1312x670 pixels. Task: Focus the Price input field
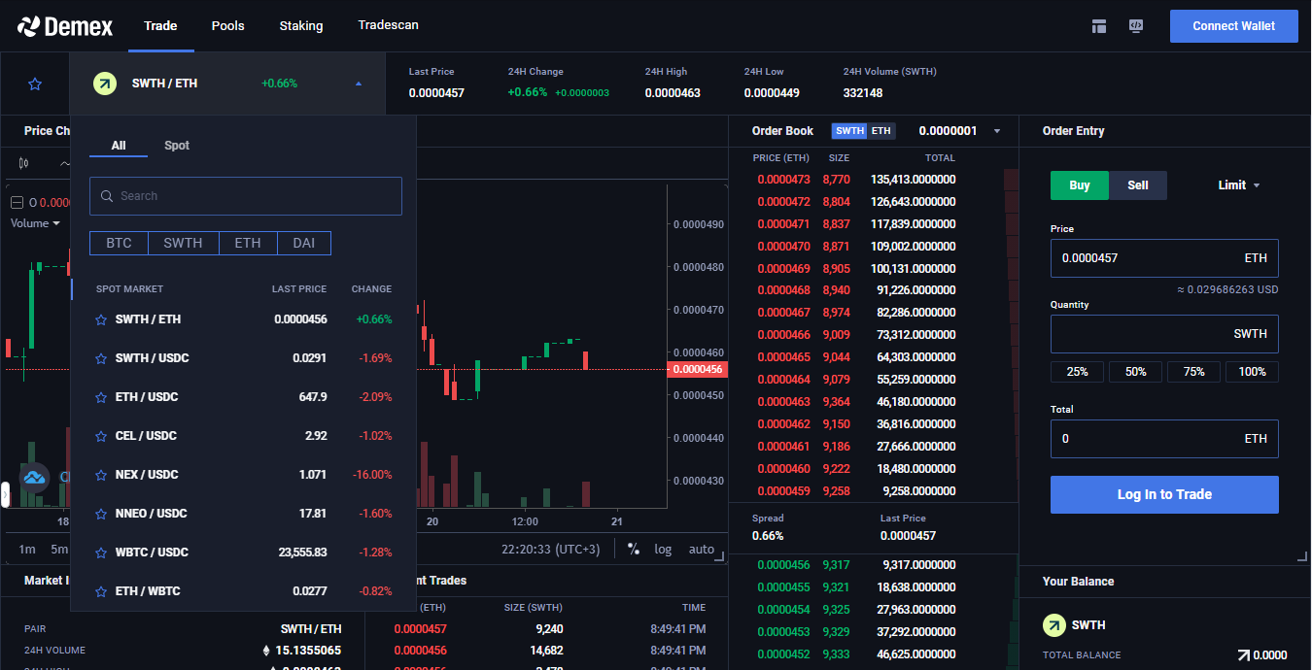(x=1164, y=258)
